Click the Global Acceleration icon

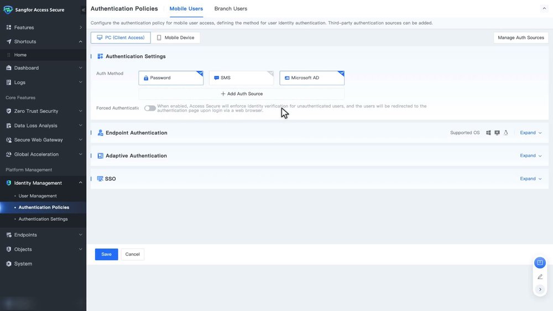point(9,154)
